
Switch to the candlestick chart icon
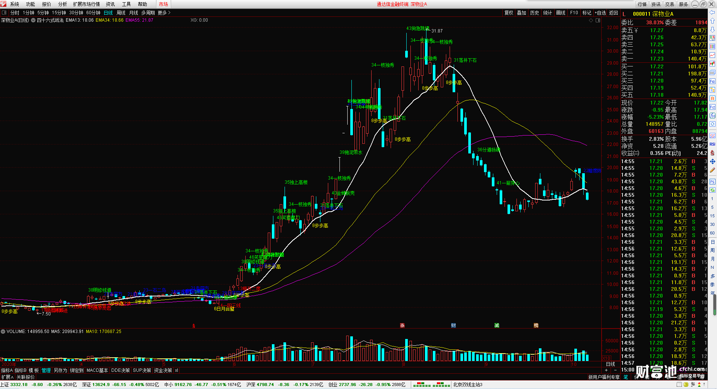point(713,64)
